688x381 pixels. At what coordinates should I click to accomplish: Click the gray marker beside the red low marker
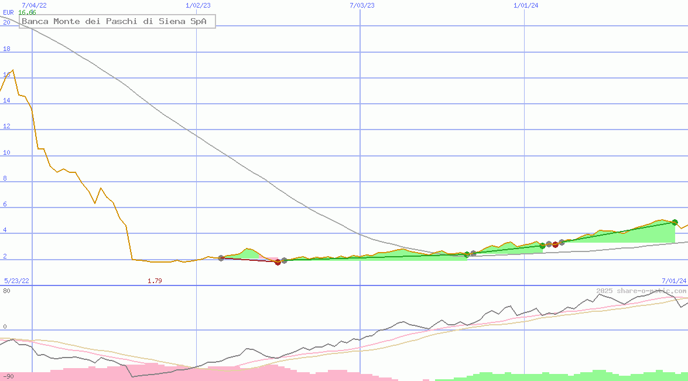coord(285,261)
